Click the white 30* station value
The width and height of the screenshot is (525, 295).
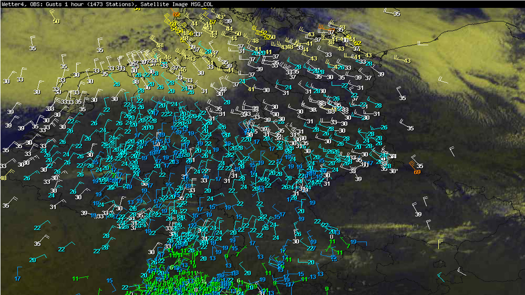[x=393, y=171]
